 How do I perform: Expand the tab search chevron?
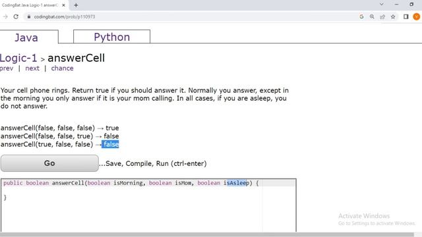tap(382, 5)
